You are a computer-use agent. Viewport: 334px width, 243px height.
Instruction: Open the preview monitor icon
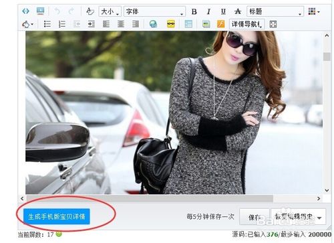40,11
